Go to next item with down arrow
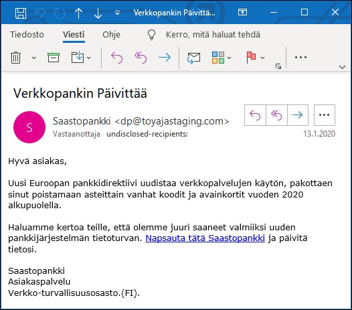The height and width of the screenshot is (310, 352). pyautogui.click(x=98, y=13)
